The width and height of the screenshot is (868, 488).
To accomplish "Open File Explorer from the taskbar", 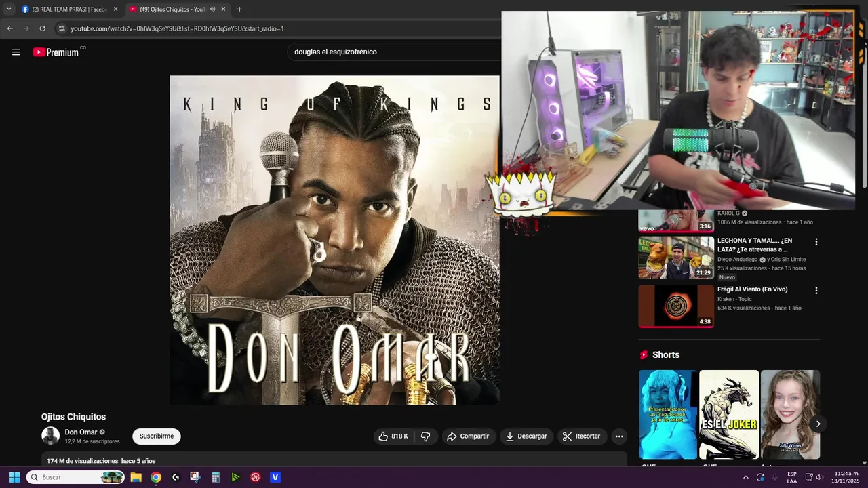I will click(x=136, y=477).
